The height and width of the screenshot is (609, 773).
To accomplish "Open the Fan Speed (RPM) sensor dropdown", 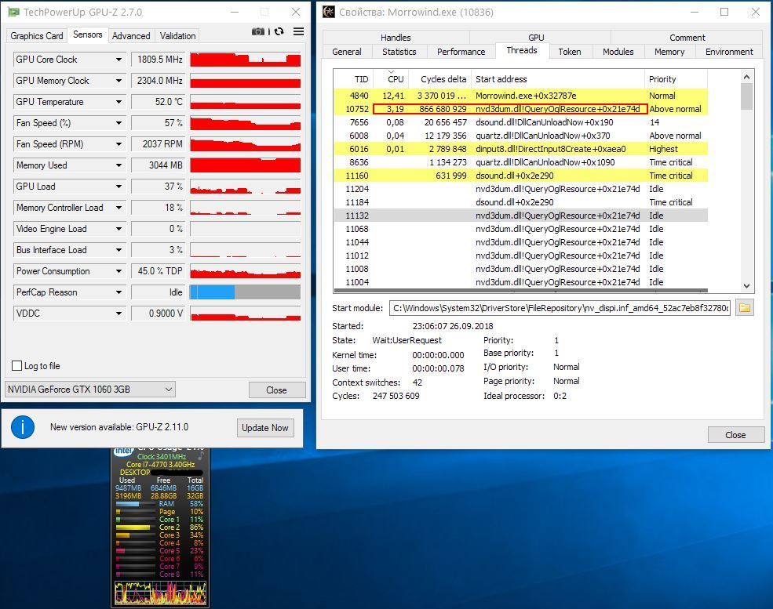I will coord(119,143).
